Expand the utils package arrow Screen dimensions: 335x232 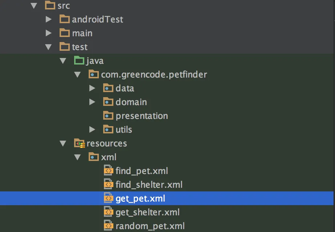click(x=92, y=129)
